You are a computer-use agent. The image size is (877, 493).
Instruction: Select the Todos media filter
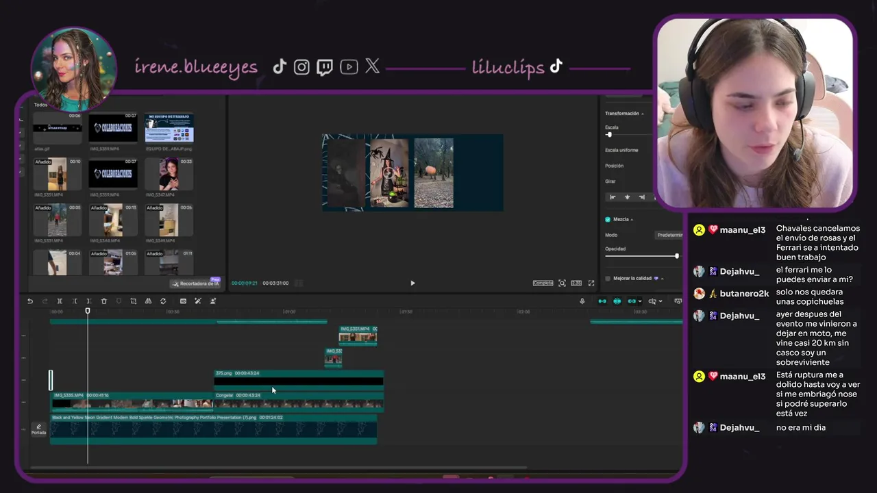(x=40, y=105)
